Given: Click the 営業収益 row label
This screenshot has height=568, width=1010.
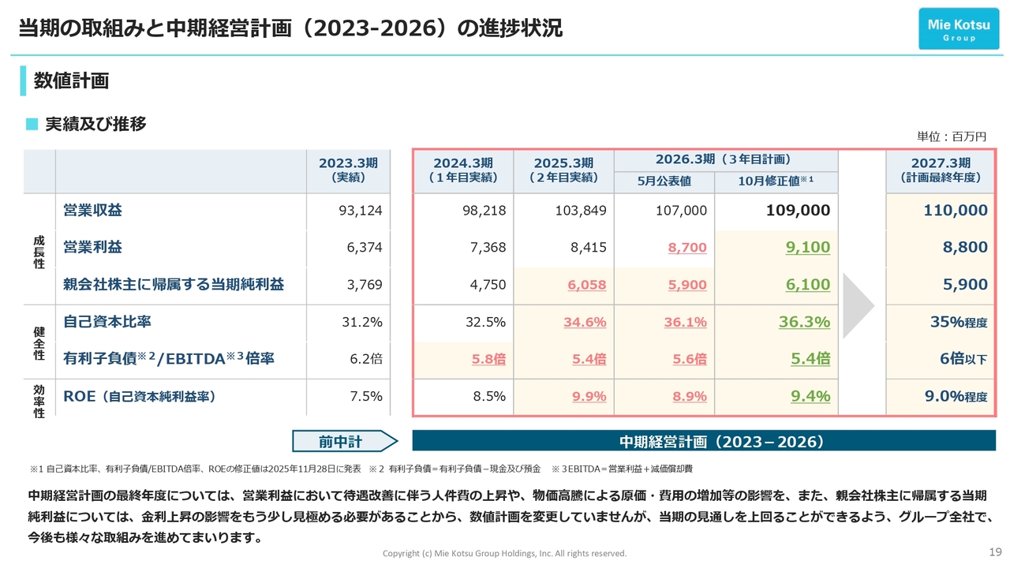Looking at the screenshot, I should pos(93,211).
